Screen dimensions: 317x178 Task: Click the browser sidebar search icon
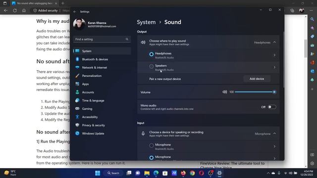[x=313, y=19]
